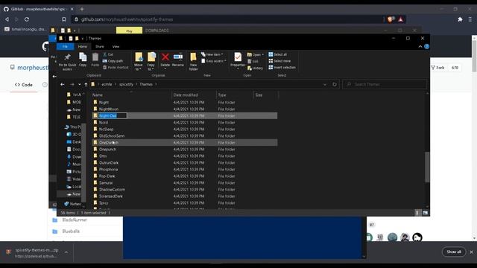477x268 pixels.
Task: Click Pin to Quick access in ribbon
Action: pos(67,62)
